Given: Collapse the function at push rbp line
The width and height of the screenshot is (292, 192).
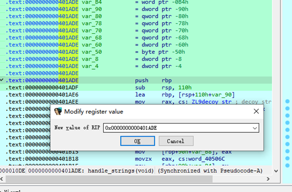Looking at the screenshot, I should click(x=2, y=80).
